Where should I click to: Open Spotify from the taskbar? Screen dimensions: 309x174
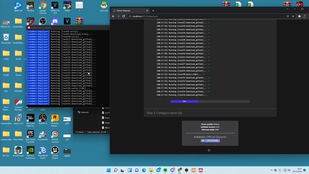[x=165, y=170]
